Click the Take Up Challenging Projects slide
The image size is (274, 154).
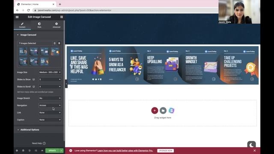[239, 65]
